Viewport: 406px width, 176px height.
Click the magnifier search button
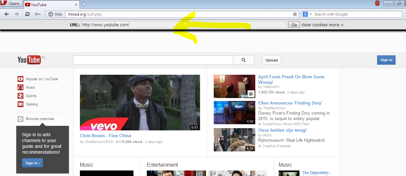244,60
